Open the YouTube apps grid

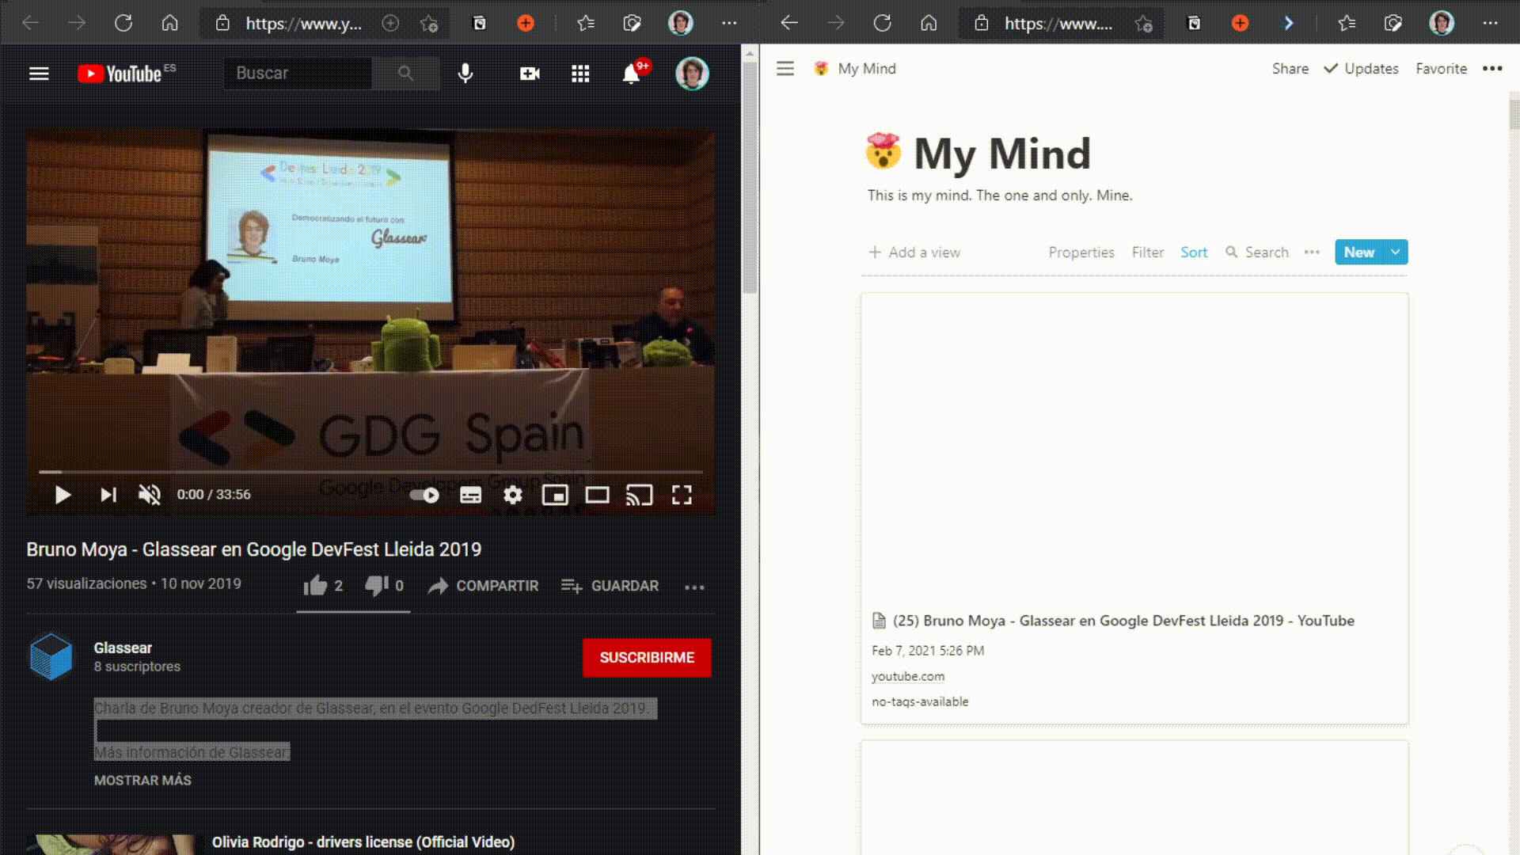click(x=580, y=74)
